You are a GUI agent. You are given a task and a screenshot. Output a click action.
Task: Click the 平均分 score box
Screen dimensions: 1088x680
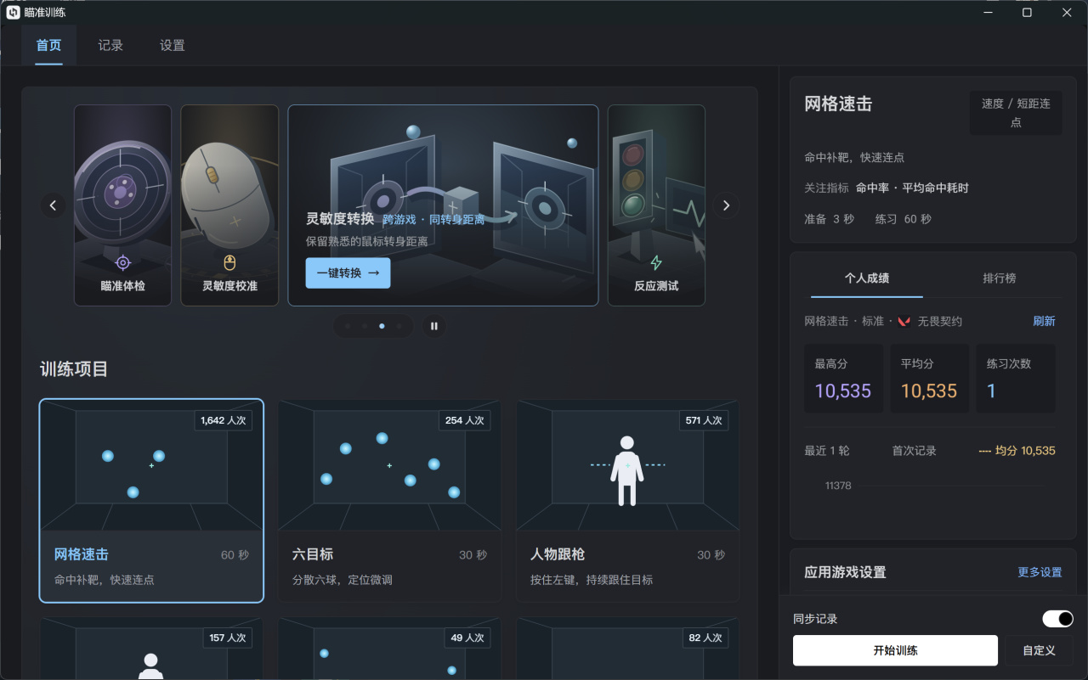[929, 379]
